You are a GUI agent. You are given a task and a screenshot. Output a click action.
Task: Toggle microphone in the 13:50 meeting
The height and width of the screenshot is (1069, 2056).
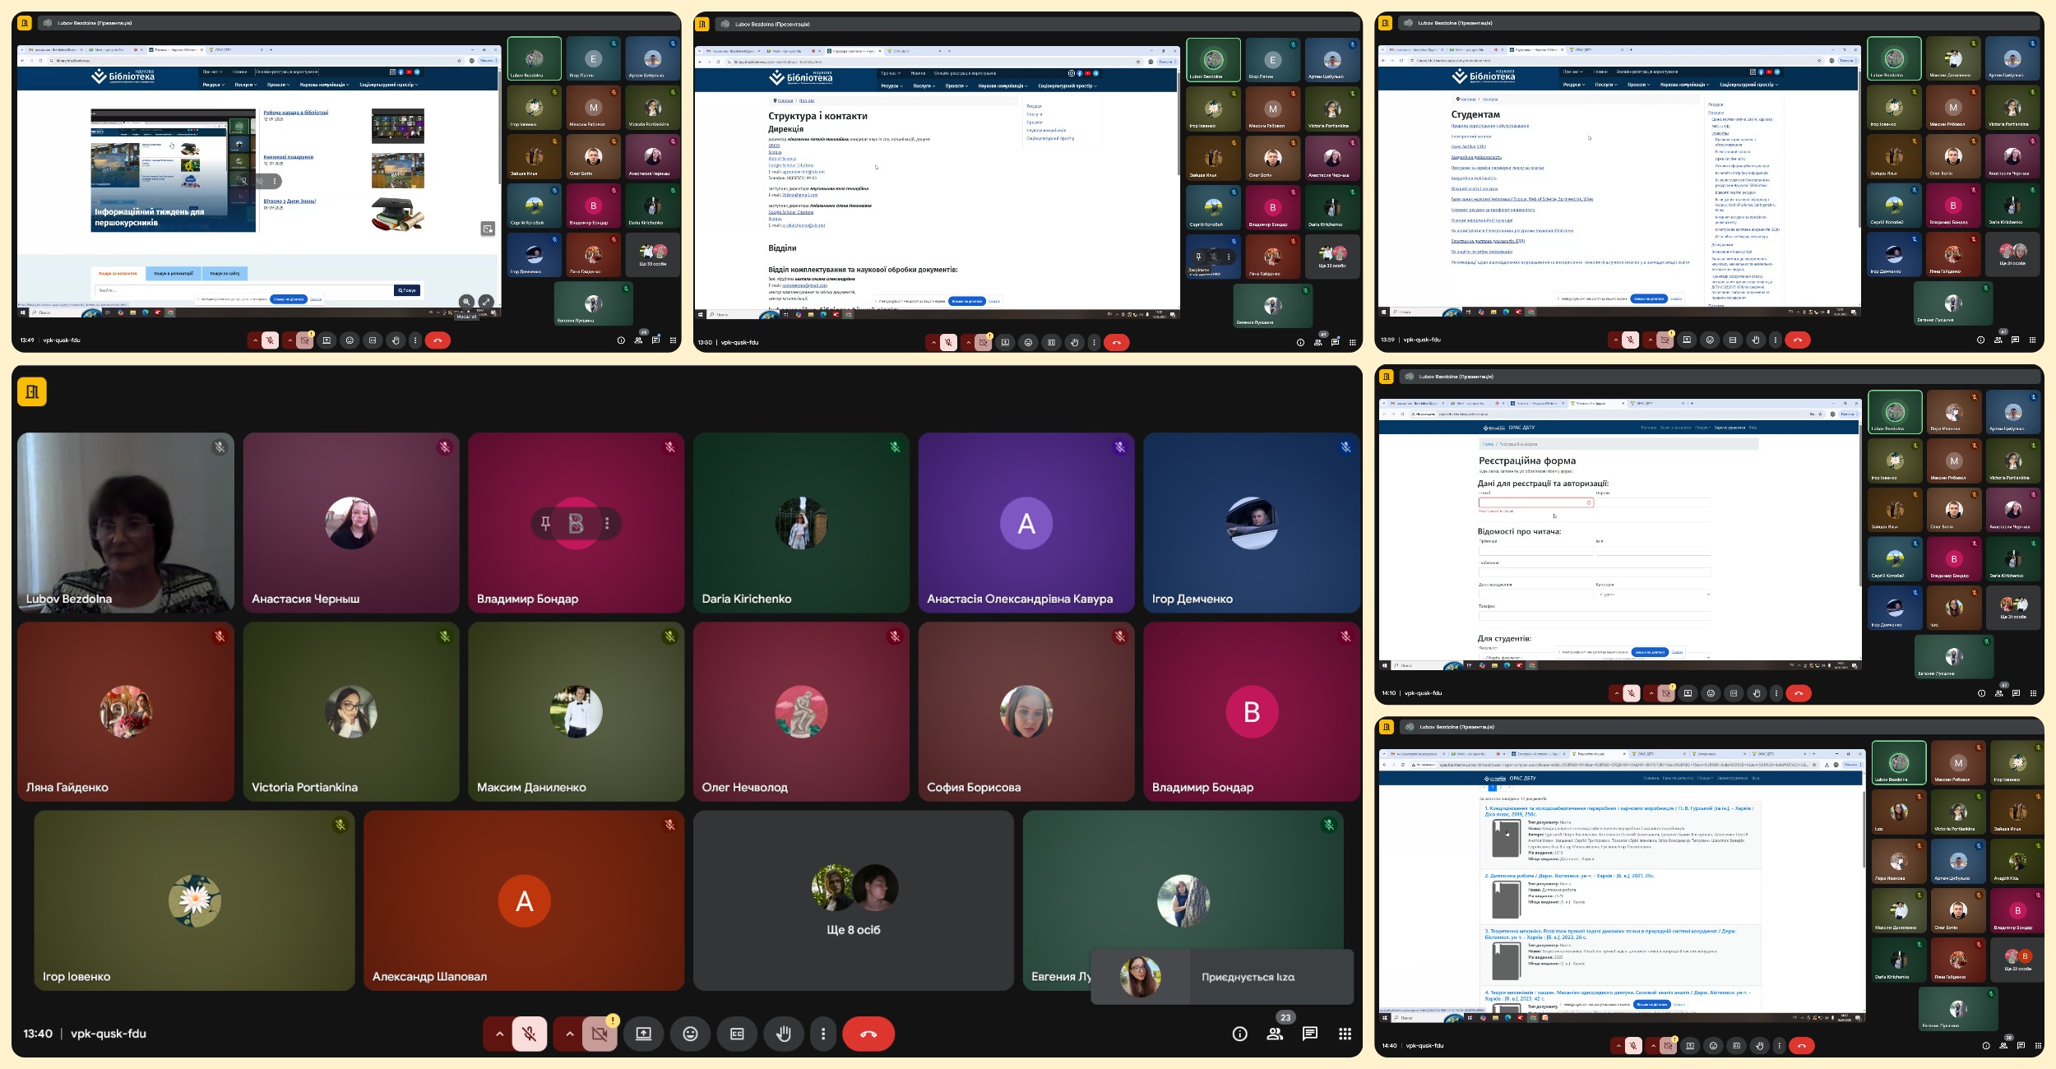point(948,342)
